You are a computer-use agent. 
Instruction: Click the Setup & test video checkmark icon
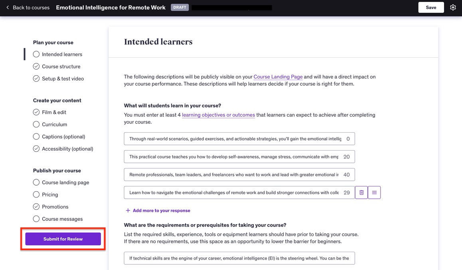pos(36,78)
